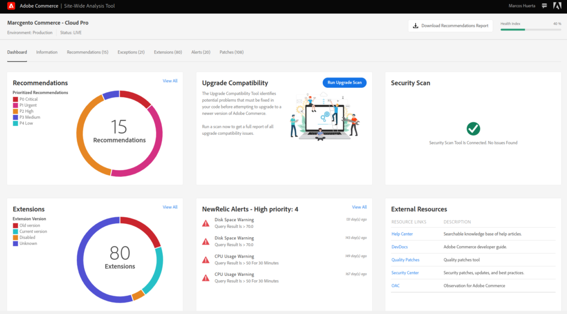Open the DevDocs link
Viewport: 567px width, 314px height.
tap(400, 247)
